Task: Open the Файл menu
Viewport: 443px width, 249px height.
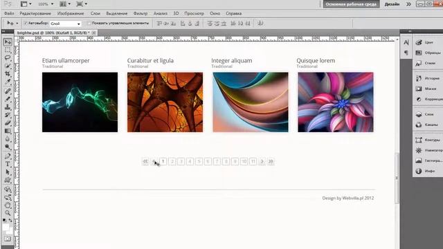Action: point(9,13)
